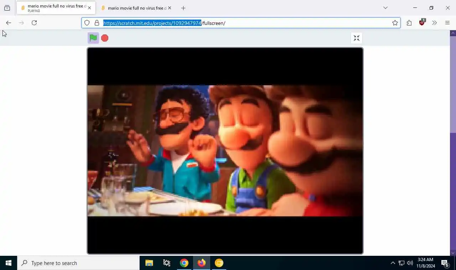The image size is (456, 270).
Task: Show more toolbar tools overflow chevron
Action: click(x=434, y=23)
